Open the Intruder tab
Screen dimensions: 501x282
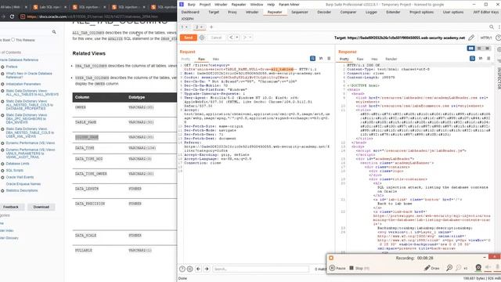click(252, 13)
